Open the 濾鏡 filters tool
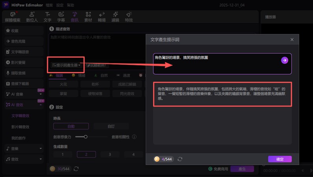Viewport: 313px width, 177px height. click(115, 17)
